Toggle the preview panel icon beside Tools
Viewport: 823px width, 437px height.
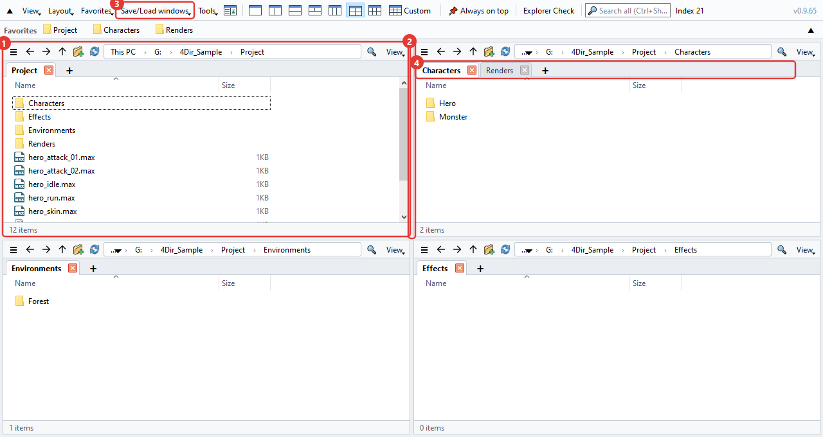[230, 10]
